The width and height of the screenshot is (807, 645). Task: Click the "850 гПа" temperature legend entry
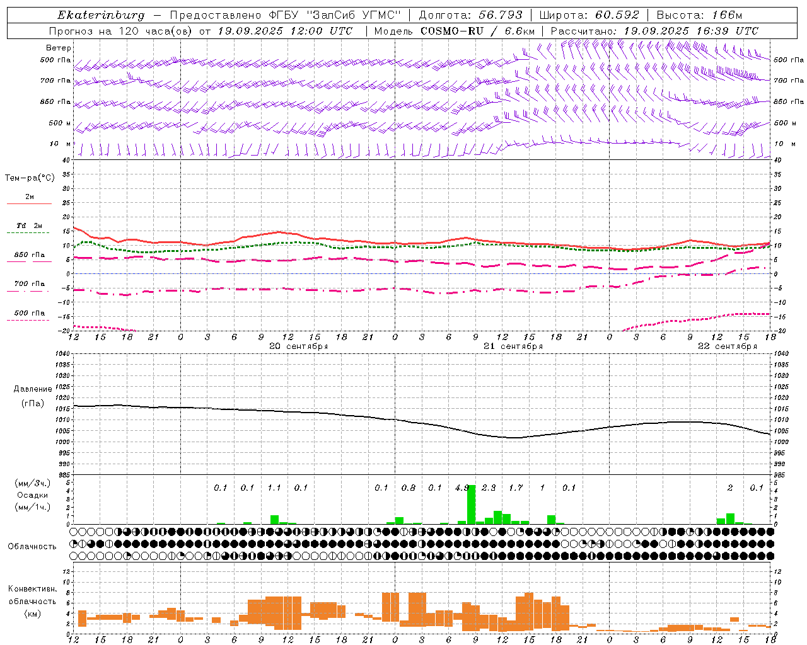(30, 255)
